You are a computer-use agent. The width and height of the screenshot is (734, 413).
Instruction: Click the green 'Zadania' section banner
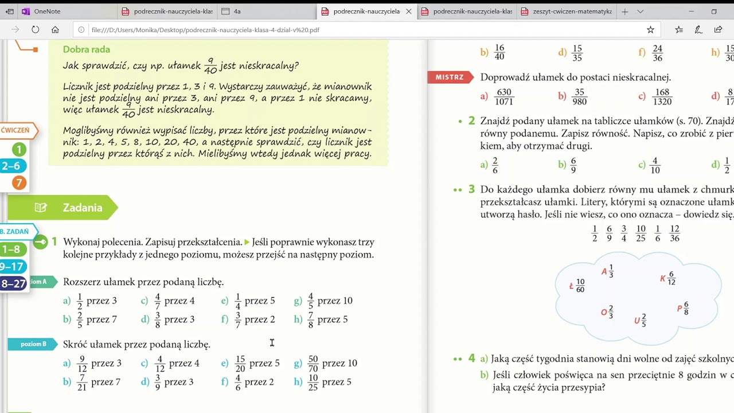pyautogui.click(x=62, y=208)
